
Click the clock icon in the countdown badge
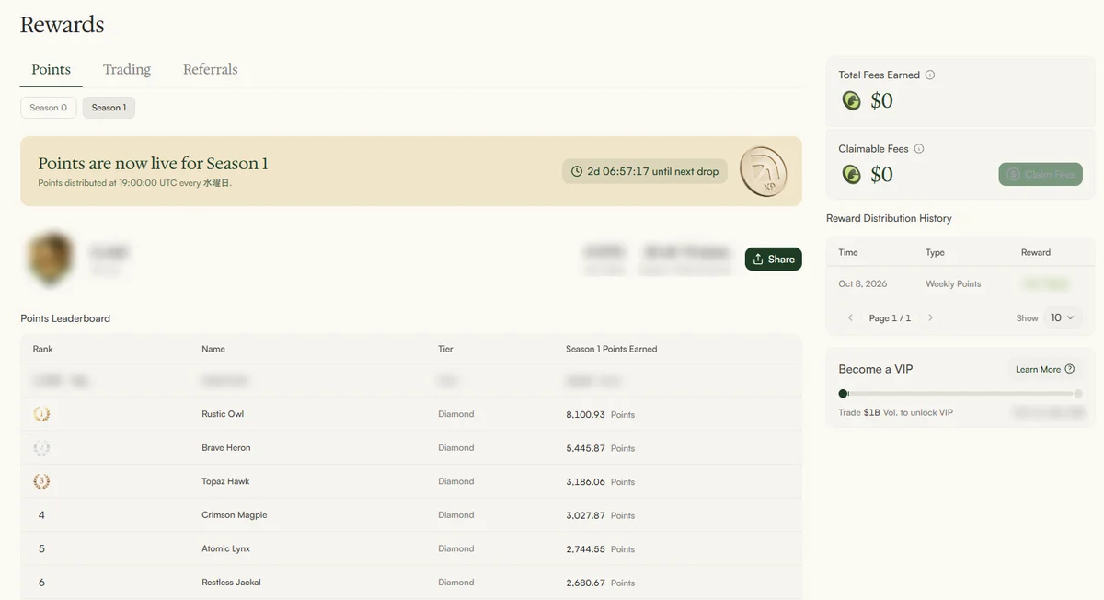pos(577,171)
